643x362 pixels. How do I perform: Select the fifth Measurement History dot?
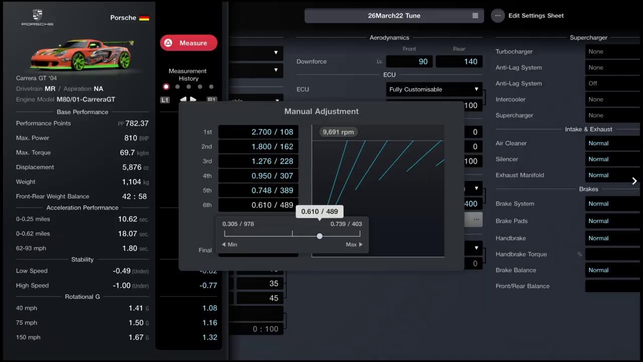[x=211, y=86]
